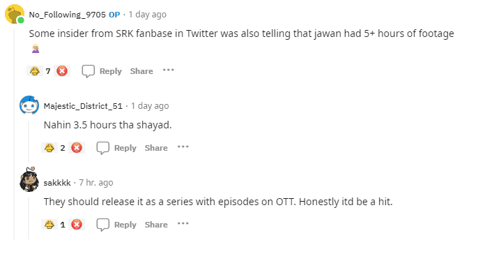The height and width of the screenshot is (254, 478).
Task: Share the 'Nahin 3.5 hours tha shayad' comment
Action: (156, 148)
